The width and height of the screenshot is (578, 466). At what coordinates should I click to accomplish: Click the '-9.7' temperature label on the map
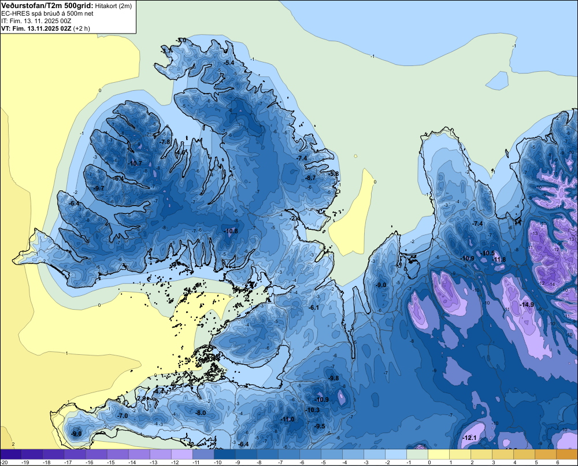pyautogui.click(x=99, y=188)
